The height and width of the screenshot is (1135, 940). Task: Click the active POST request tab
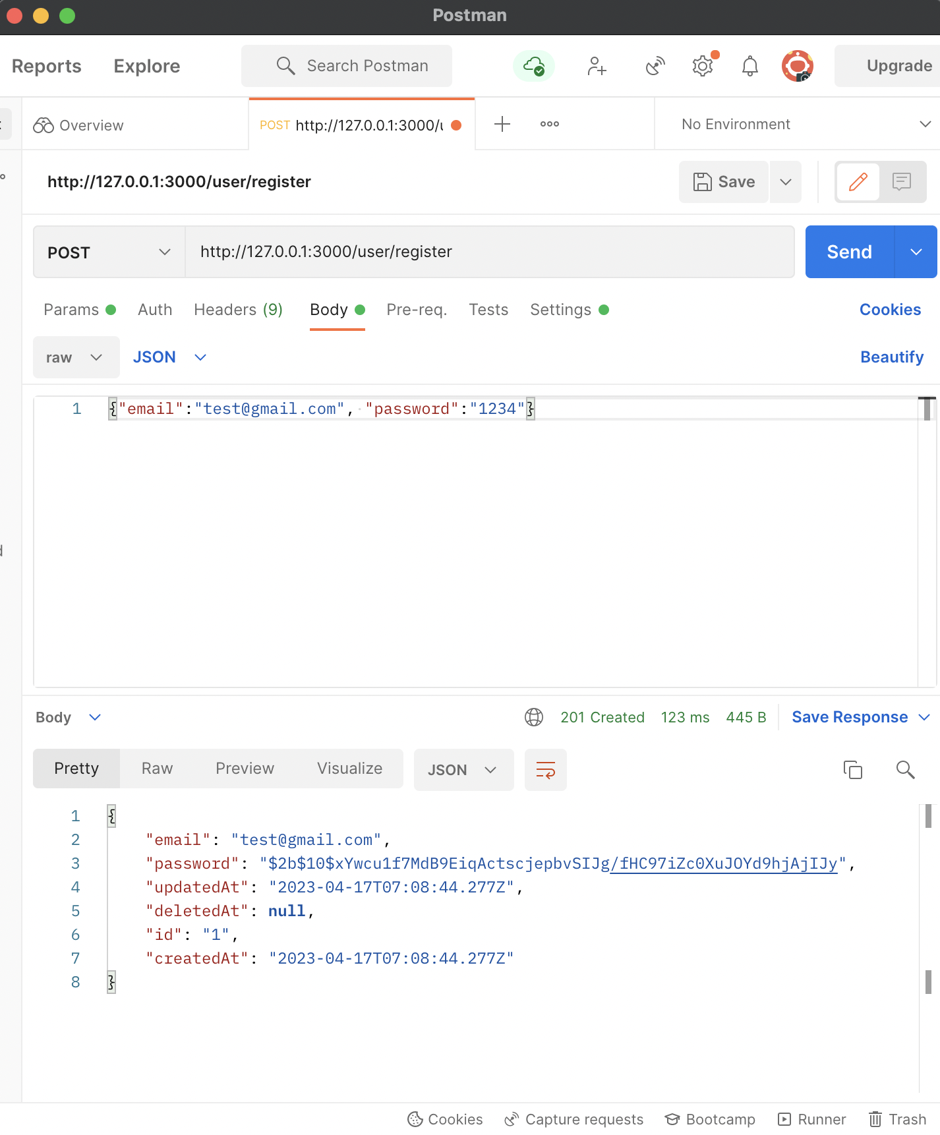[361, 125]
